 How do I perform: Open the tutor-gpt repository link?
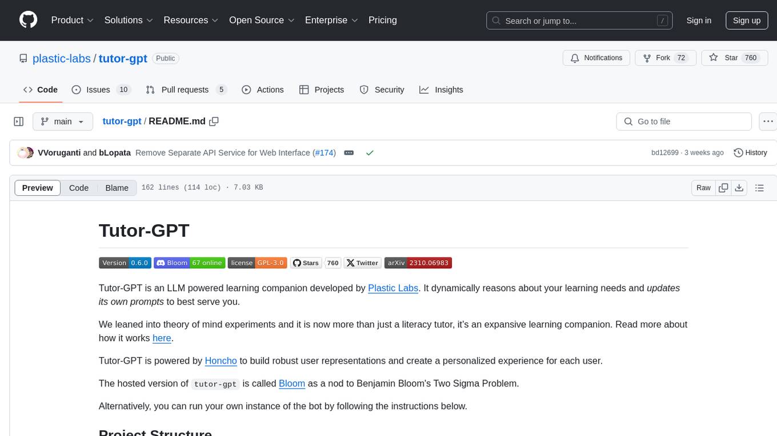pyautogui.click(x=123, y=58)
